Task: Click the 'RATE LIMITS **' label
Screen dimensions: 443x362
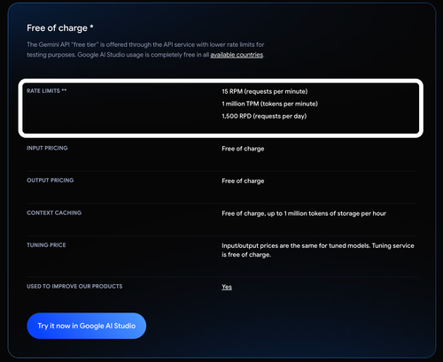Action: click(x=47, y=91)
